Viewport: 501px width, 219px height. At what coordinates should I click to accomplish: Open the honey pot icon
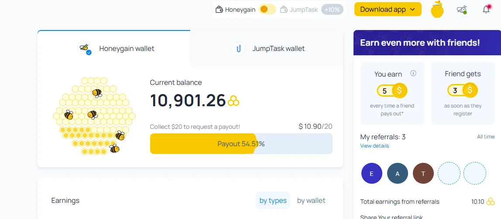pyautogui.click(x=437, y=9)
